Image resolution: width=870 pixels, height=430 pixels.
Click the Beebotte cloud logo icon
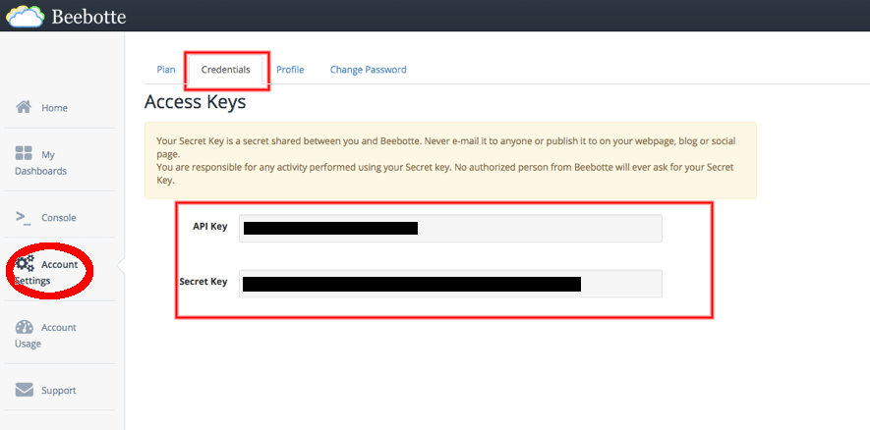coord(25,16)
